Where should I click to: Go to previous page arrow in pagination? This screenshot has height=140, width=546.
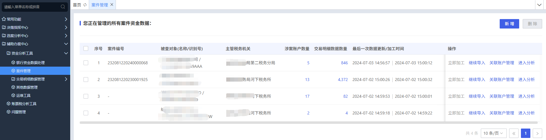click(514, 133)
